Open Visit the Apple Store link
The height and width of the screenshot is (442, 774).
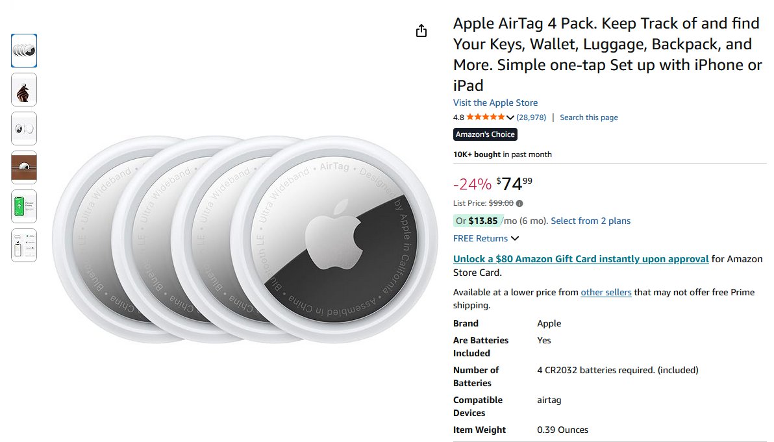(x=495, y=103)
